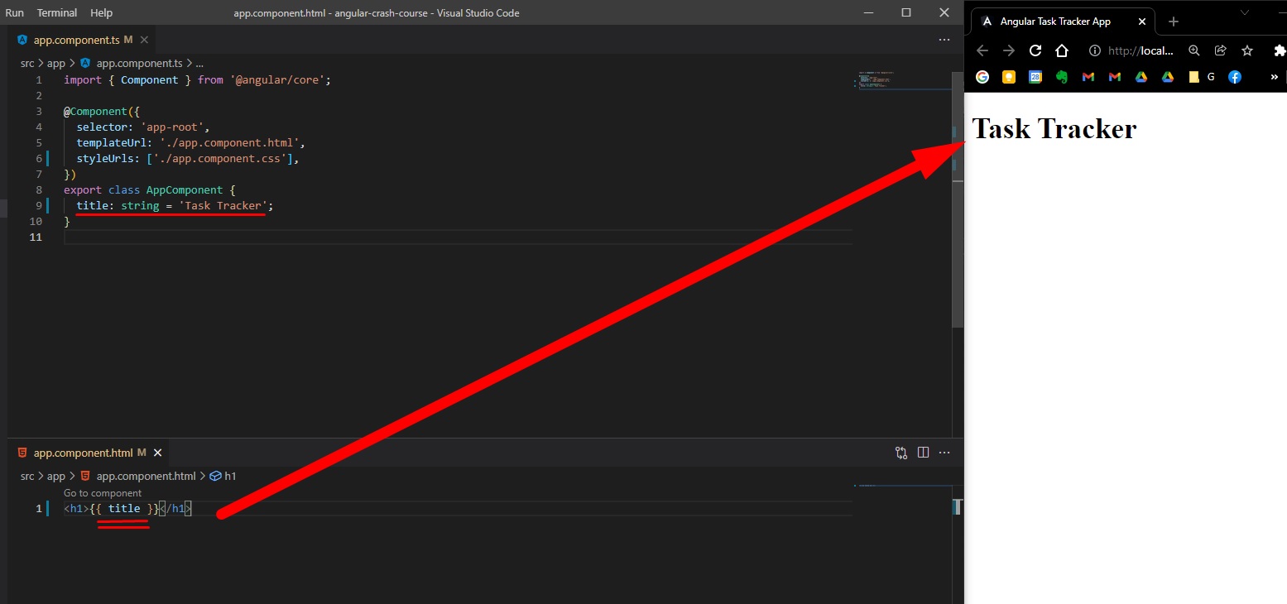Open More Actions for the bottom editor group
1287x604 pixels.
click(944, 453)
